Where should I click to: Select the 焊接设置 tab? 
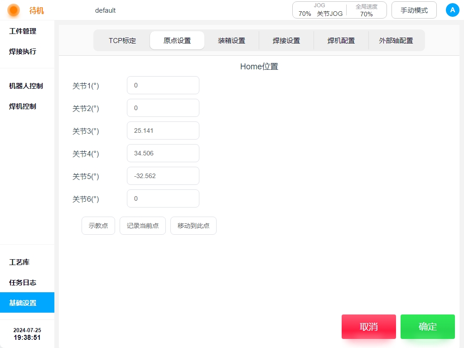pyautogui.click(x=286, y=40)
